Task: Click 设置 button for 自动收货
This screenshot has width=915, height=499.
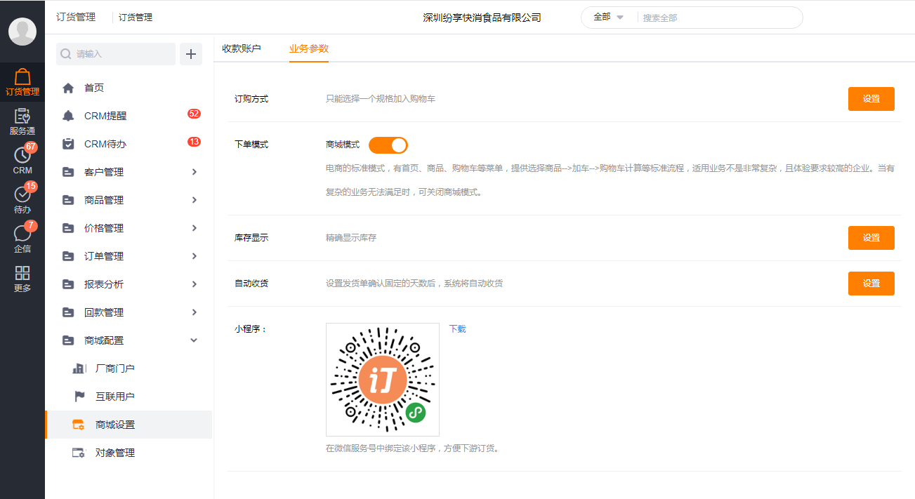Action: pos(871,284)
